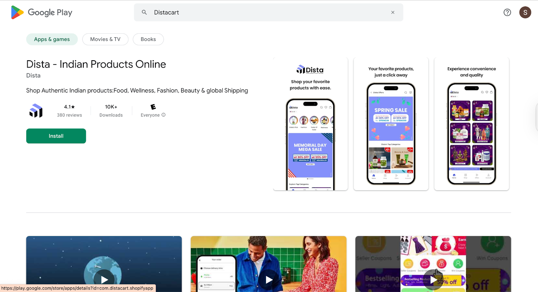
Task: Open the Experience convenience and quality screenshot
Action: pyautogui.click(x=471, y=124)
